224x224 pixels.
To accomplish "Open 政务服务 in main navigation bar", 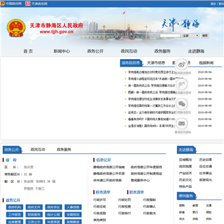I will click(x=162, y=51).
